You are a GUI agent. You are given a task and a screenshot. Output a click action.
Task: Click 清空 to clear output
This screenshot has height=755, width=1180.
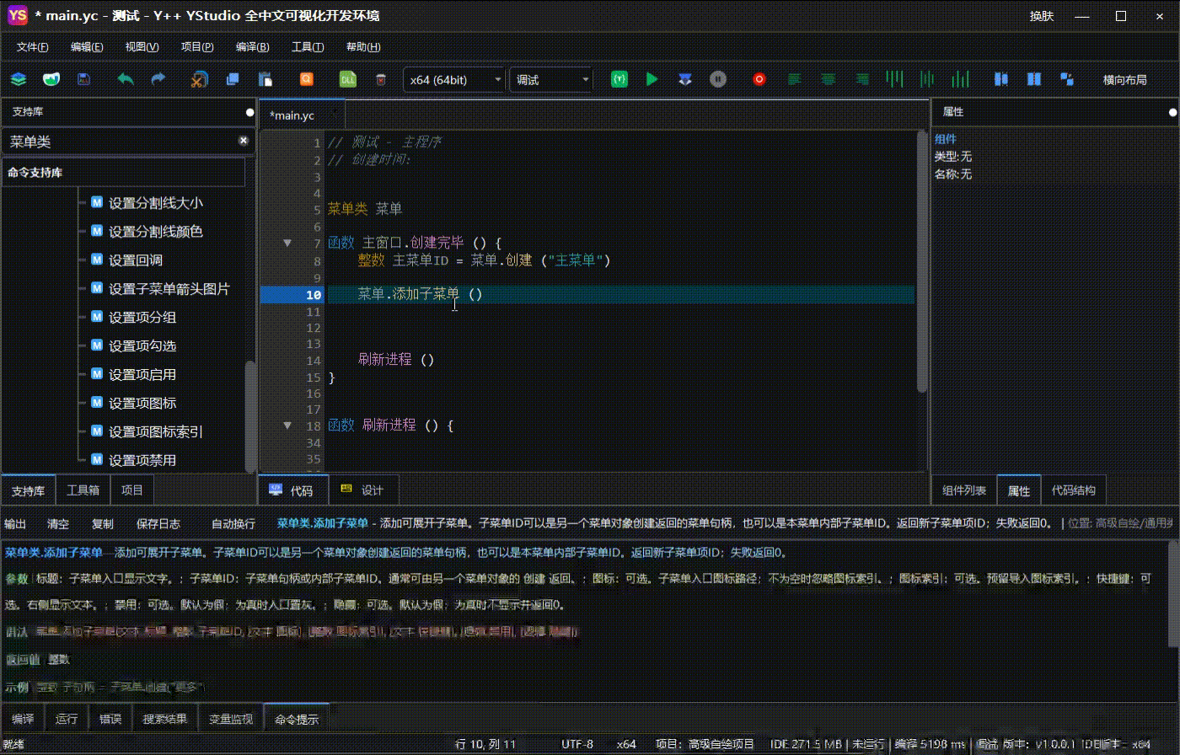click(x=58, y=524)
